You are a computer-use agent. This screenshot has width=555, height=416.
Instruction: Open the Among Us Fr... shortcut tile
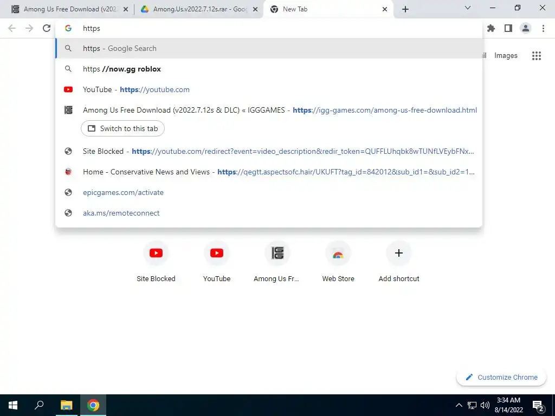click(x=277, y=262)
